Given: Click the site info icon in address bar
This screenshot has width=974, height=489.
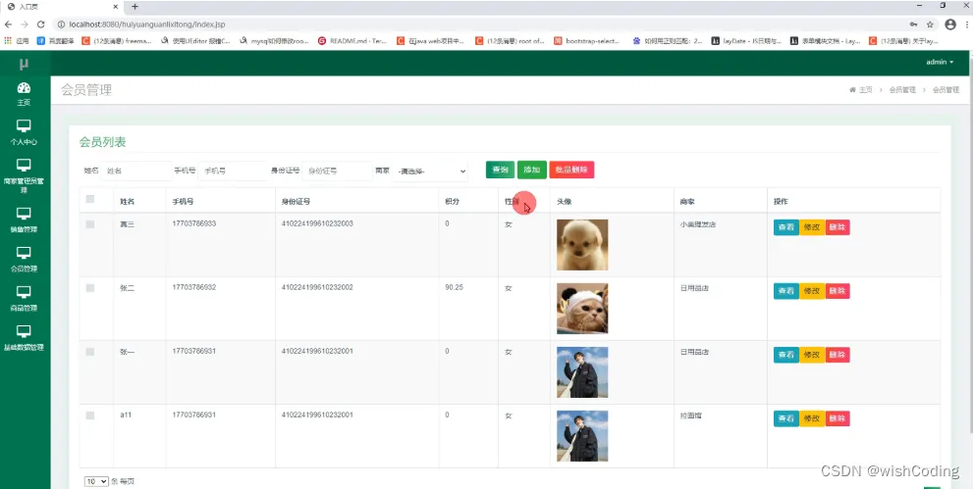Looking at the screenshot, I should tap(61, 24).
